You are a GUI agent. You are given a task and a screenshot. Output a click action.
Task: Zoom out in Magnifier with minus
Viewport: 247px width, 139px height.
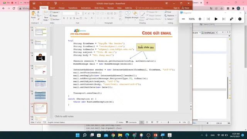pyautogui.click(x=183, y=19)
